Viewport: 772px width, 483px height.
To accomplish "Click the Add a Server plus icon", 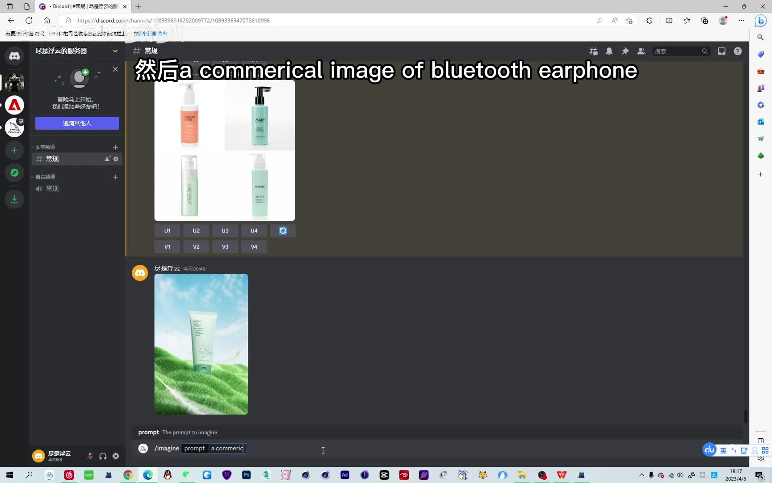I will (x=14, y=150).
